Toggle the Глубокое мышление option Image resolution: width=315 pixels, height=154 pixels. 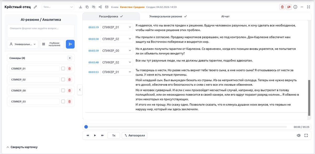tap(52, 44)
